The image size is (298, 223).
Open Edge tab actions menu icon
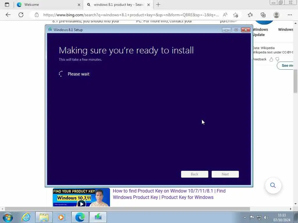[7, 5]
